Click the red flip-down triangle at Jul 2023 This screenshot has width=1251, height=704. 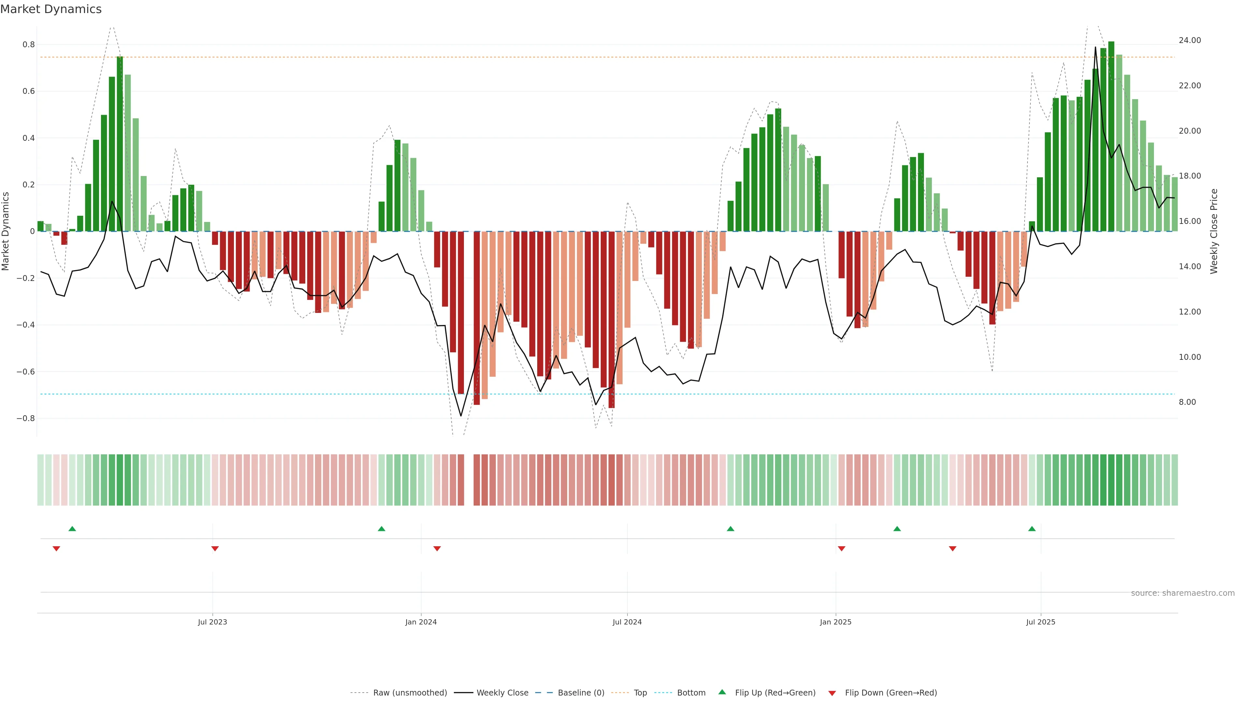tap(215, 549)
